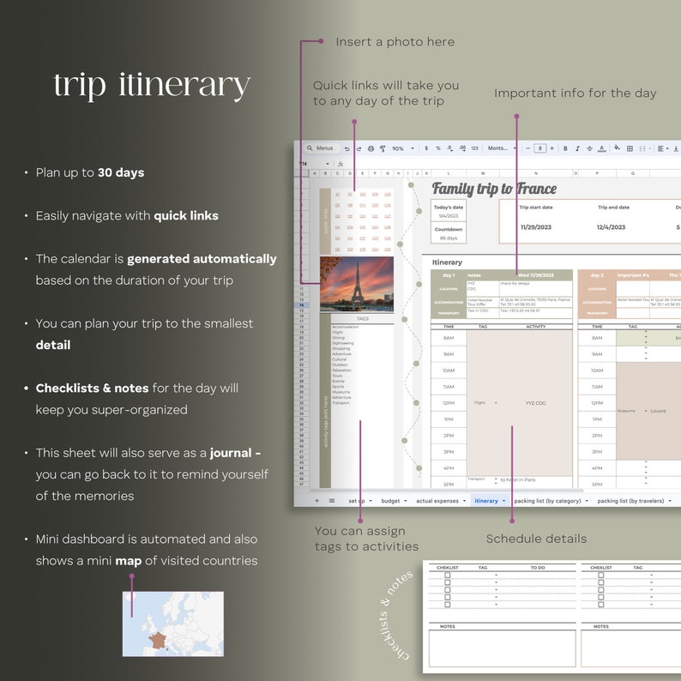Screen dimensions: 681x681
Task: Tick last checkbox in right checklist
Action: tap(601, 605)
